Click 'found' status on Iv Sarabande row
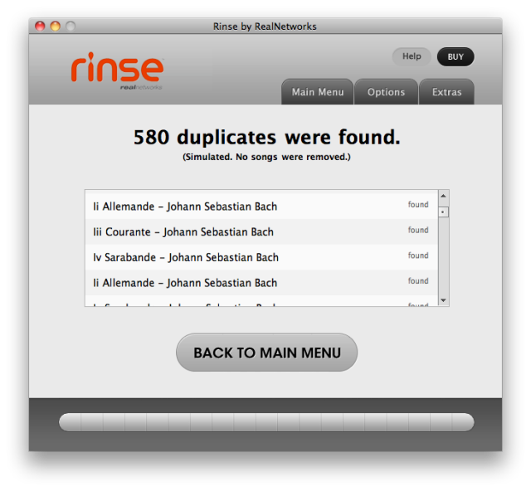531x491 pixels. pos(418,255)
